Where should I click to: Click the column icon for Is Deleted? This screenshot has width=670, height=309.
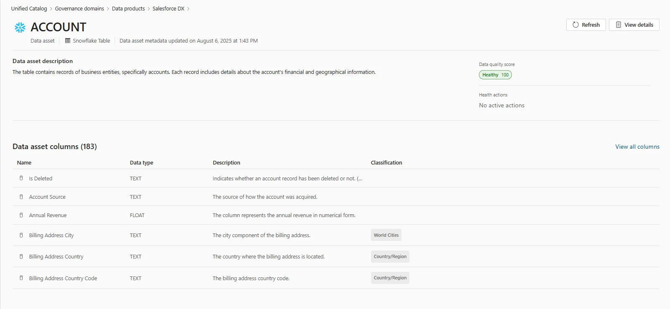pos(21,178)
